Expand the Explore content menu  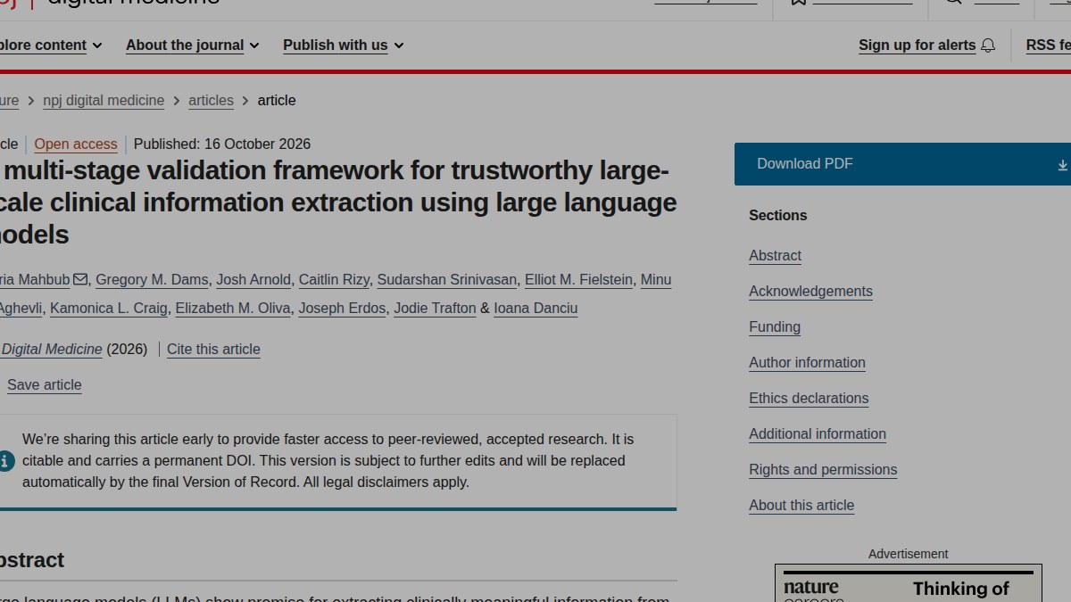(51, 45)
